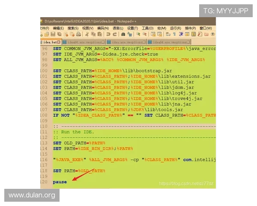Click the 'pause' command on line 120

click(60, 182)
